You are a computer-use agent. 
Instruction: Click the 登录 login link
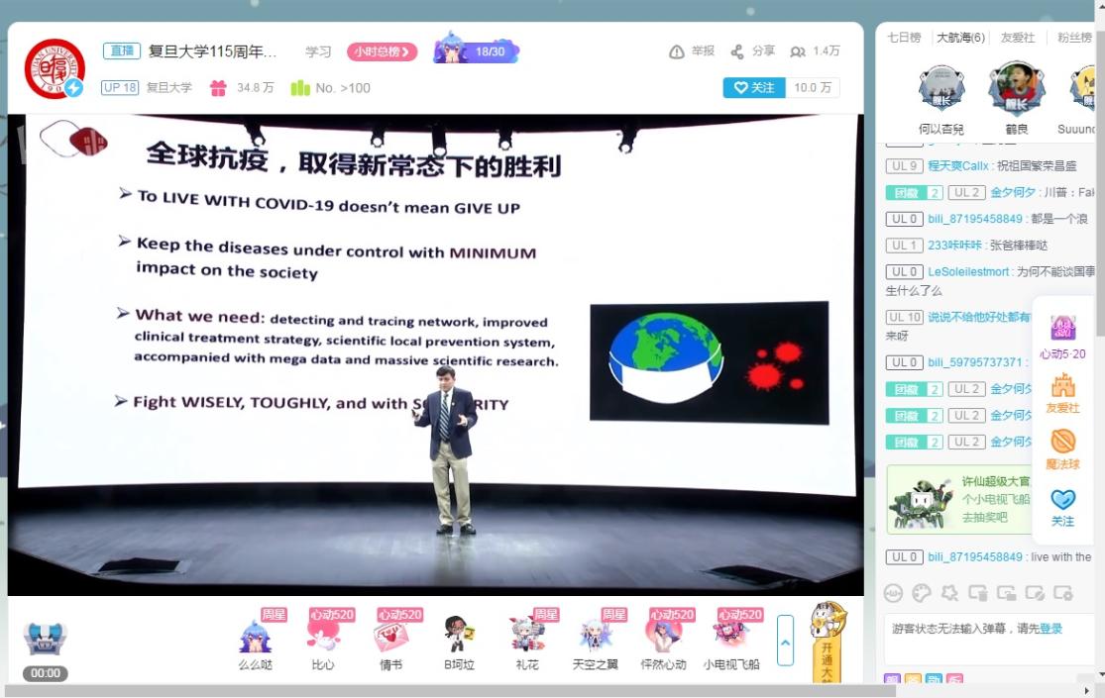pyautogui.click(x=1050, y=629)
